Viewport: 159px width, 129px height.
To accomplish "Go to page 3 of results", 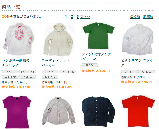I will coord(78,16).
